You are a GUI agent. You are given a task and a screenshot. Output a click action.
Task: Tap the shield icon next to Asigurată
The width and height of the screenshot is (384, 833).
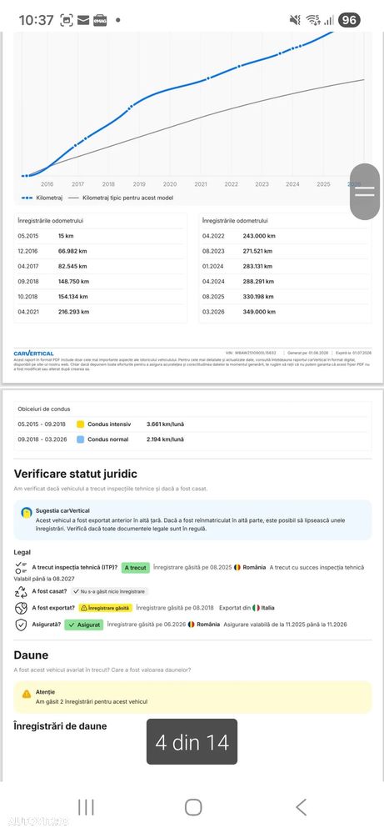21,625
